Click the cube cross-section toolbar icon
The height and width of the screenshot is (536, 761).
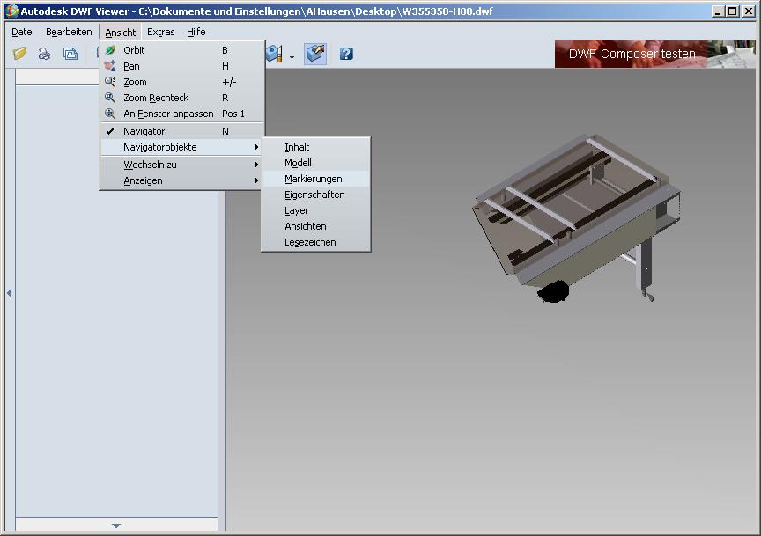[274, 54]
